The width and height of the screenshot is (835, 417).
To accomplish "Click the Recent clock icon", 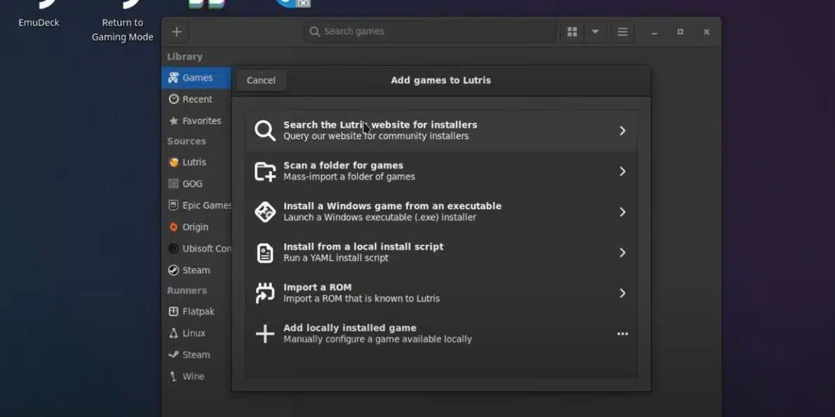I will tap(173, 99).
